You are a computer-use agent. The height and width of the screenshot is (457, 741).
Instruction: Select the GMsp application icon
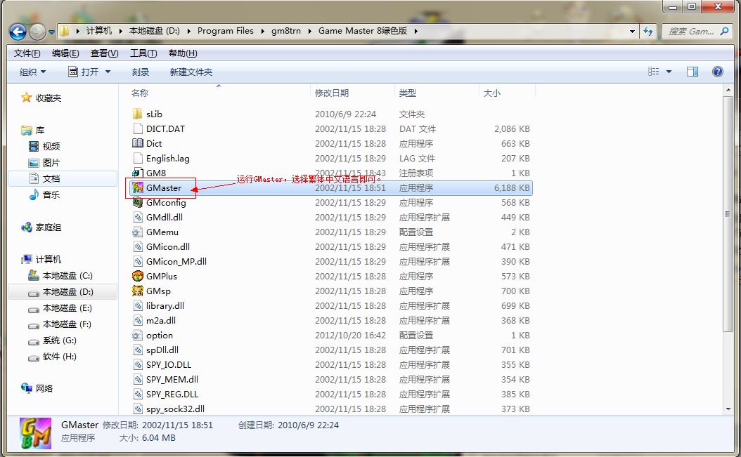pyautogui.click(x=138, y=291)
